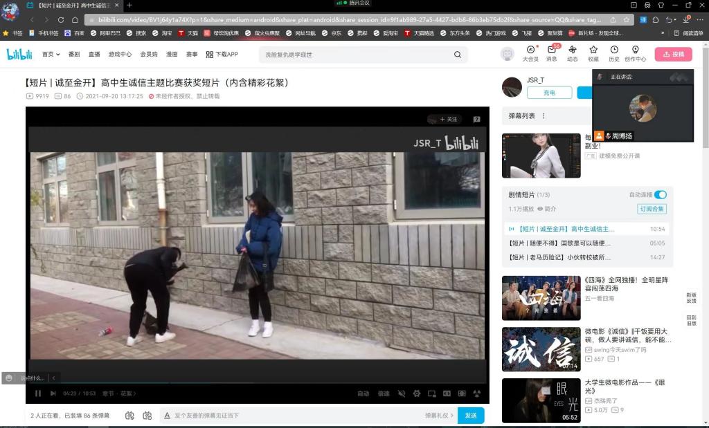Image resolution: width=709 pixels, height=428 pixels.
Task: Open player settings gear icon
Action: 416,393
